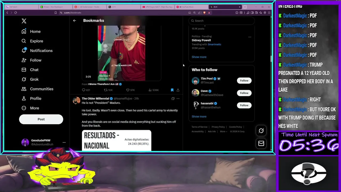Open Communities in the sidebar
Viewport: 341px width, 192px height.
[37, 89]
